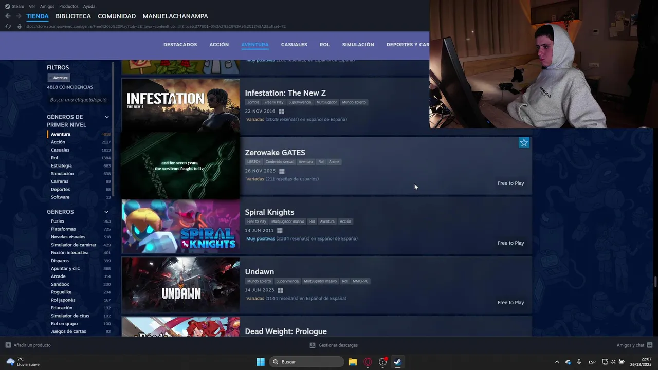Viewport: 658px width, 370px height.
Task: Open the Zerowake GATES title link
Action: (275, 153)
